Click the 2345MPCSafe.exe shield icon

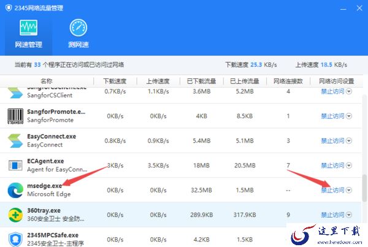click(15, 239)
